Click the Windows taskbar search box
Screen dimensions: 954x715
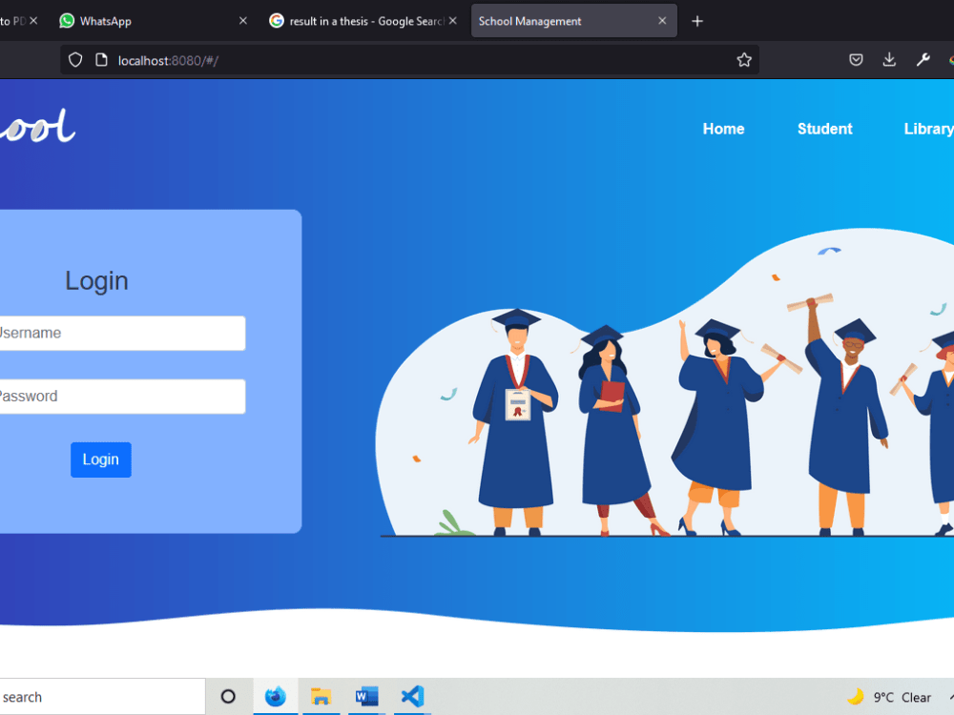point(102,697)
